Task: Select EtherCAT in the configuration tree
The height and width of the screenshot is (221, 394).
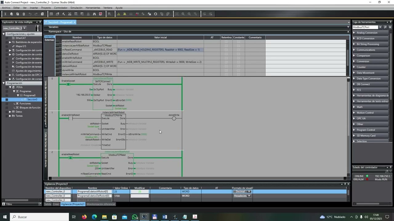Action: 21,38
